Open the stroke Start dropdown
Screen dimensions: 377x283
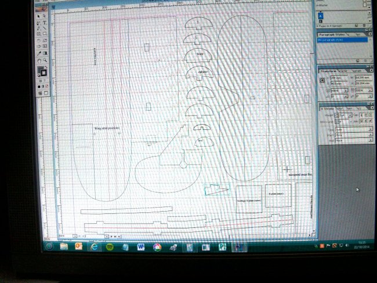pos(350,136)
